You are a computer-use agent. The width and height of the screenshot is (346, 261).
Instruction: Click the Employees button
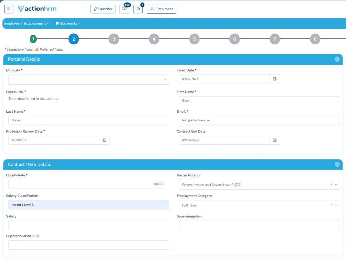(162, 9)
